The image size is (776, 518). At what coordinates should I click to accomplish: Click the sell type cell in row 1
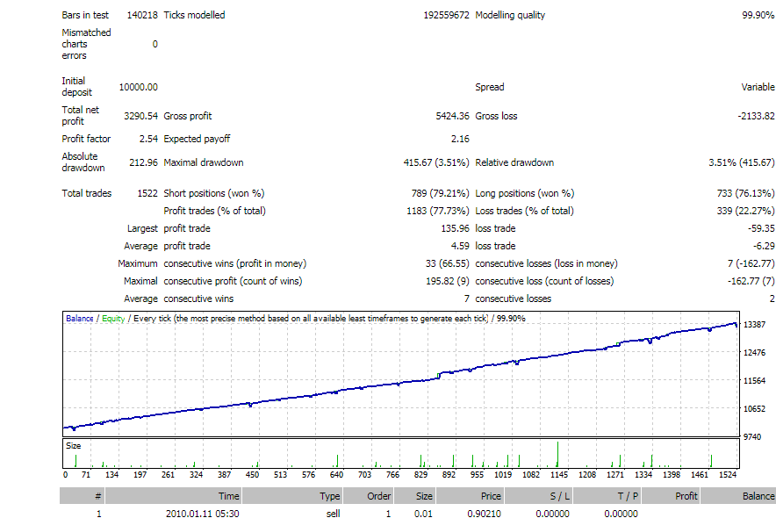click(333, 514)
